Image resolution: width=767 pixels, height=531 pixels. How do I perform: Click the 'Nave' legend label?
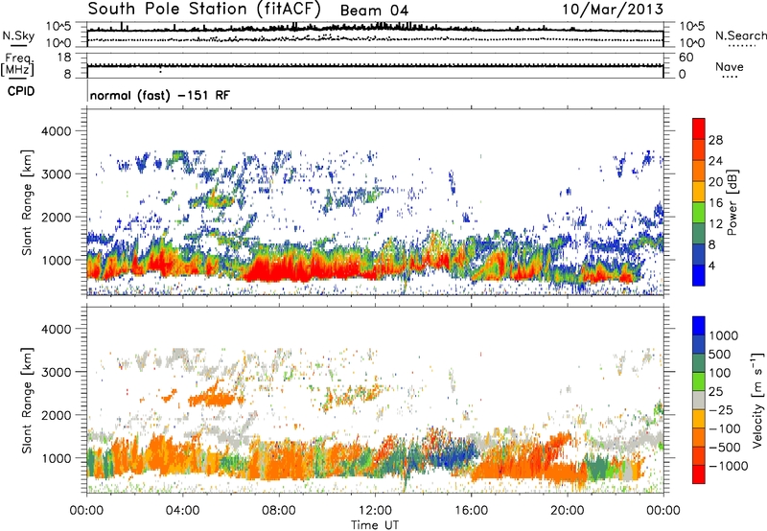tap(730, 66)
